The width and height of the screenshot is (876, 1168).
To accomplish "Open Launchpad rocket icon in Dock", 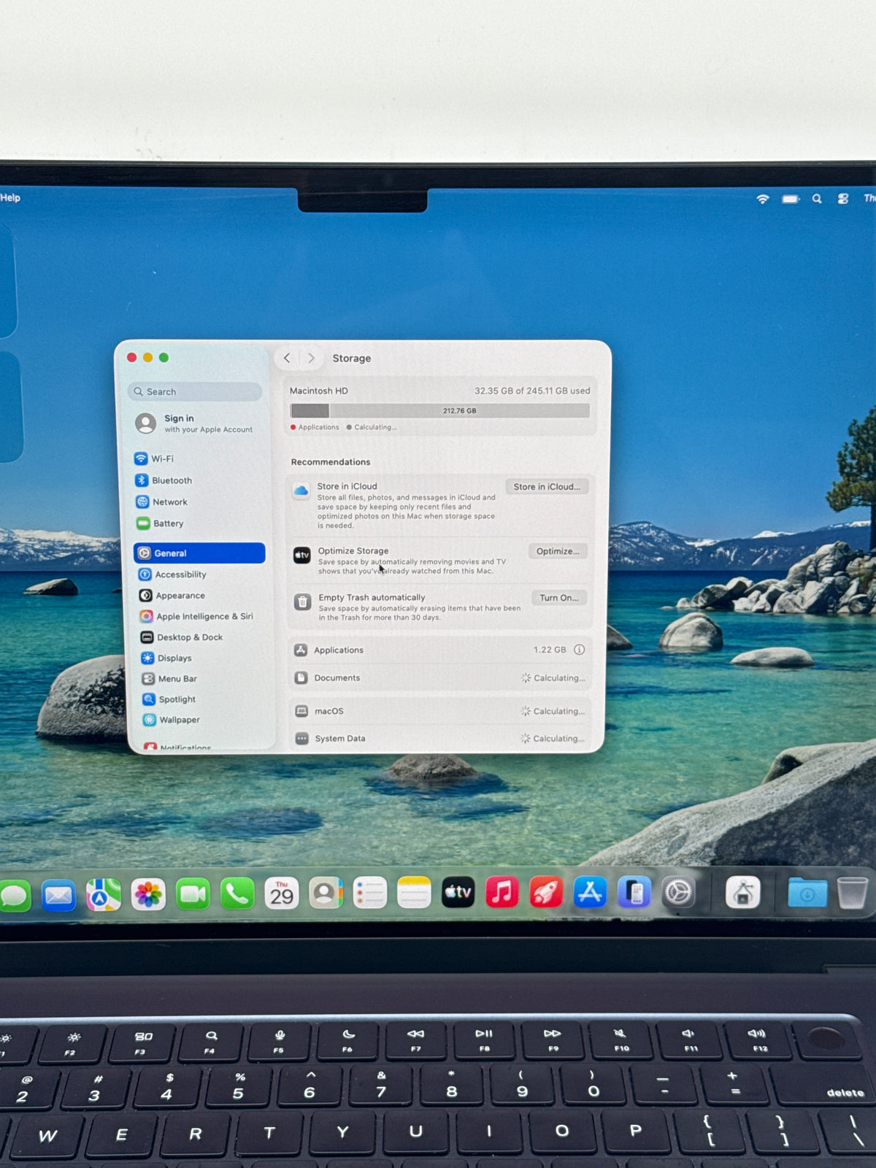I will tap(546, 892).
